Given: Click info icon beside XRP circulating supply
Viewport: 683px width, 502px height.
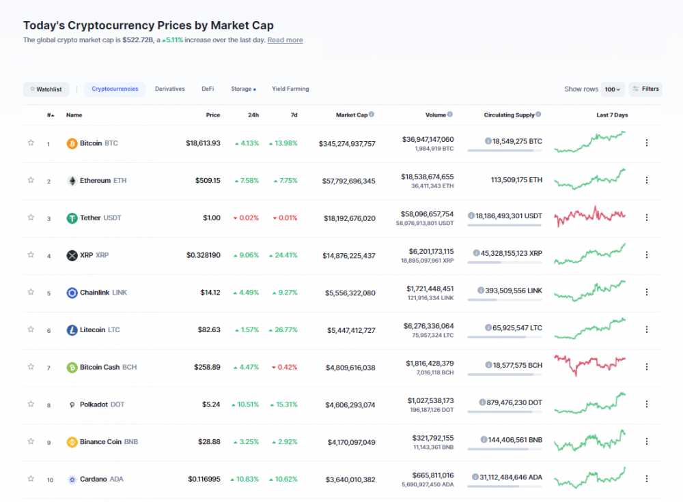Looking at the screenshot, I should (477, 253).
